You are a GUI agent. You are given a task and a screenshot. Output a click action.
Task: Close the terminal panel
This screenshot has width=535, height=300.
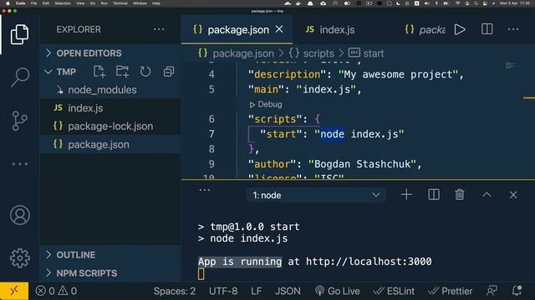513,195
